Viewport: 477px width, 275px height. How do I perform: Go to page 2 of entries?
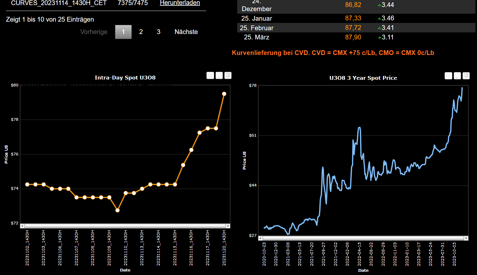click(x=141, y=32)
